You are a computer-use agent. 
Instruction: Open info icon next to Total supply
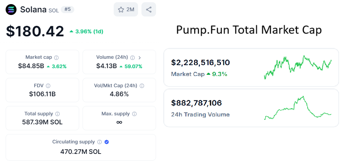[x=57, y=114]
